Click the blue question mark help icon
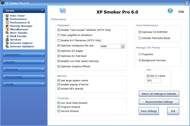The image size is (190, 126). tap(170, 11)
